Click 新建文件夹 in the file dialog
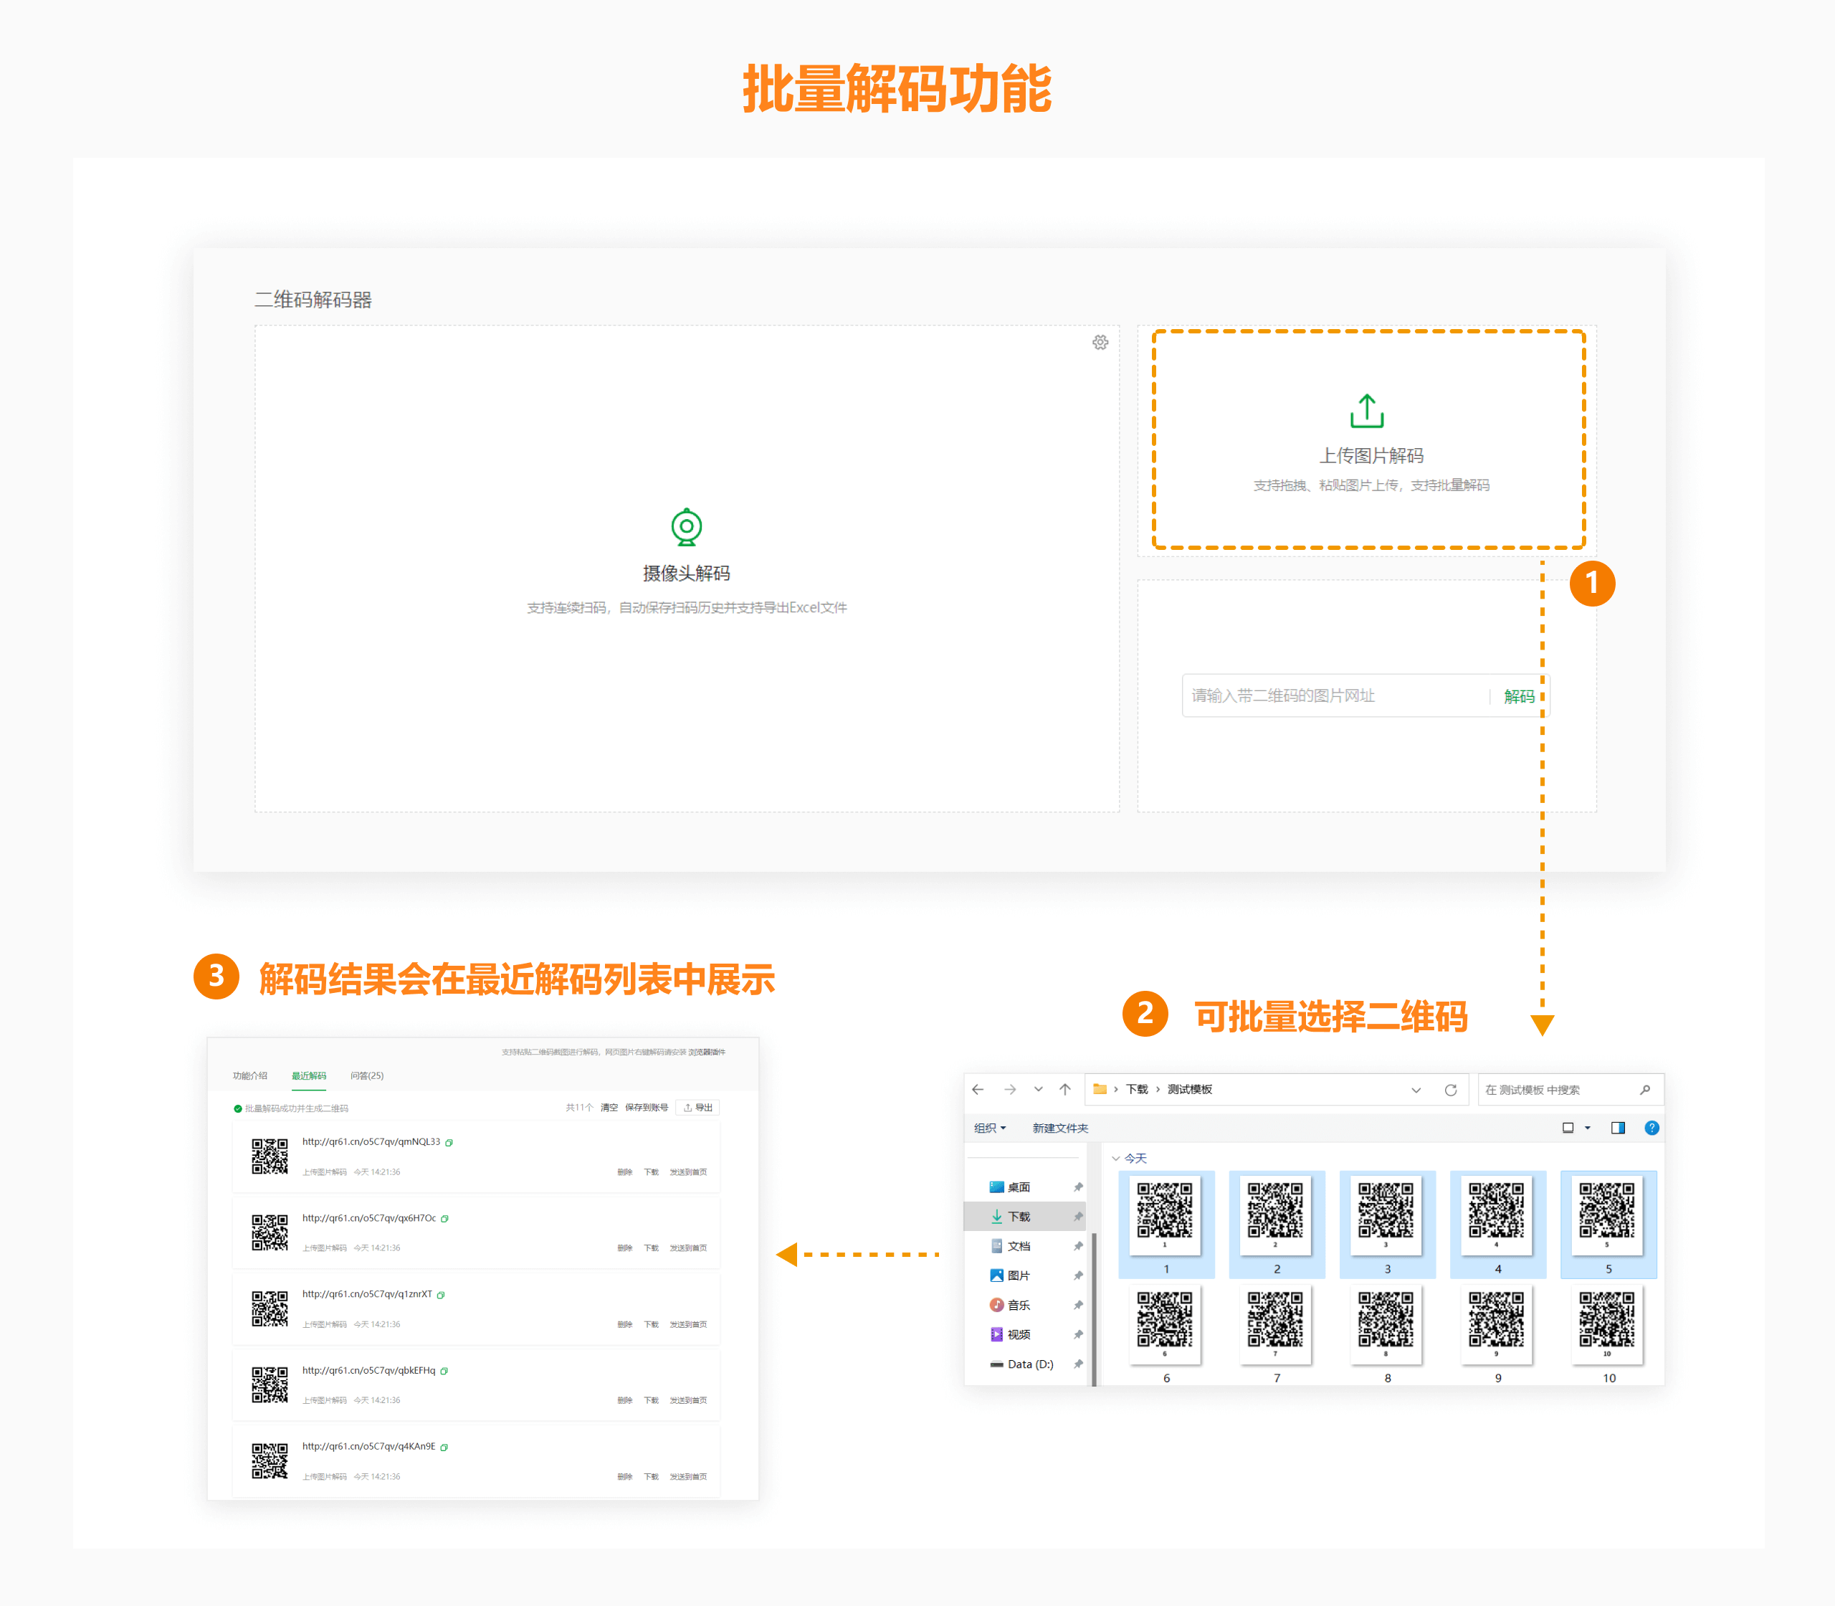The width and height of the screenshot is (1835, 1606). (x=1060, y=1129)
